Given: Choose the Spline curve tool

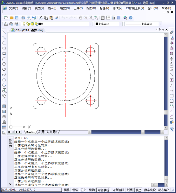Looking at the screenshot, I should [4, 75].
